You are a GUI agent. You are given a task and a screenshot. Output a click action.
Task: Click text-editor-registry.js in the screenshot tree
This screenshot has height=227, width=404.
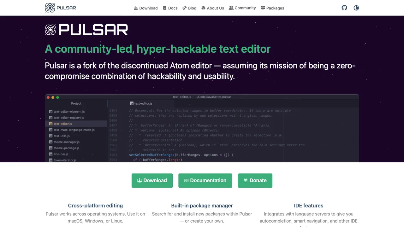[x=69, y=118]
